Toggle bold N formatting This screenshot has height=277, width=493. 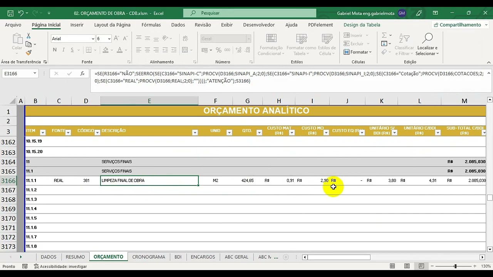(55, 50)
